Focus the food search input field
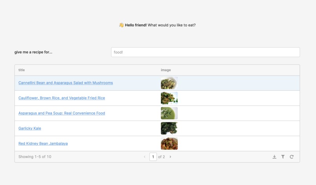The width and height of the screenshot is (316, 185). (205, 52)
